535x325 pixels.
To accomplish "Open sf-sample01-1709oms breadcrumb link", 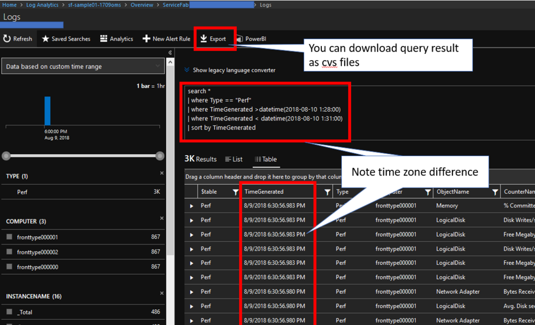I will coord(95,5).
